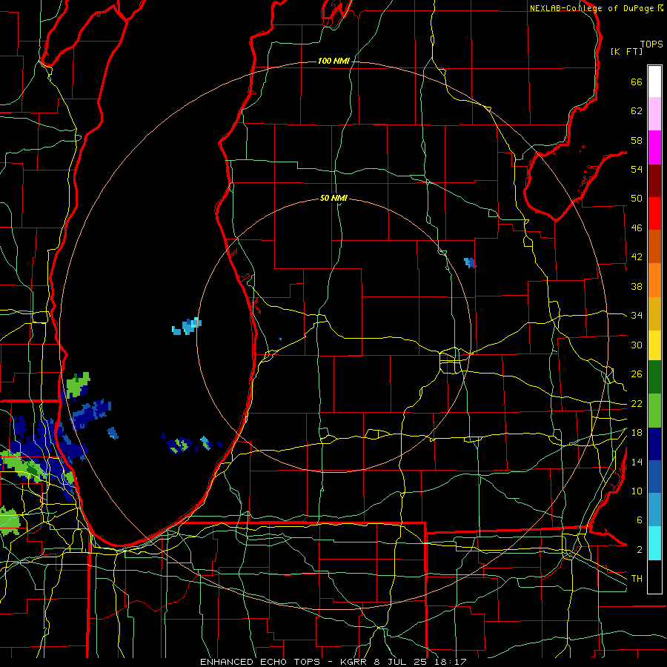The image size is (667, 667).
Task: Click the navy blue legend swatch
Action: tap(654, 444)
